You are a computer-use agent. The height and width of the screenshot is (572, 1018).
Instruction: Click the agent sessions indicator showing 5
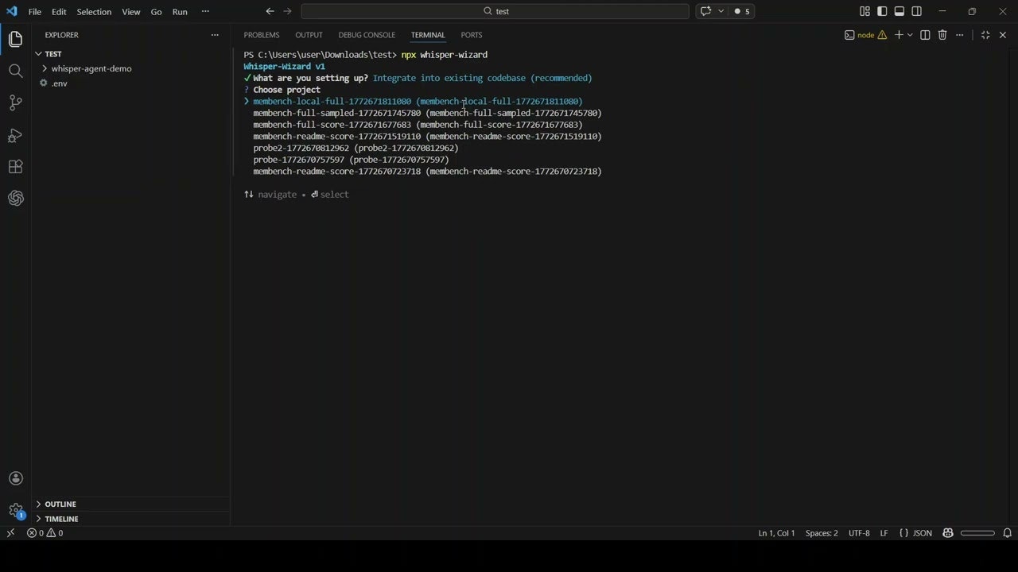pos(741,11)
